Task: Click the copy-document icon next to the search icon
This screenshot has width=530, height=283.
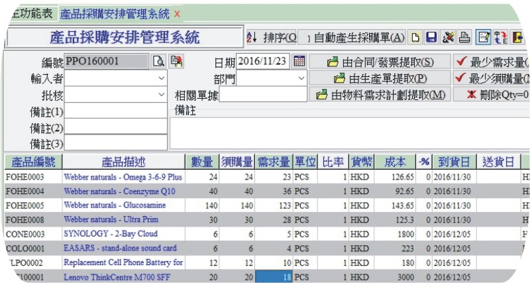Action: coord(176,62)
